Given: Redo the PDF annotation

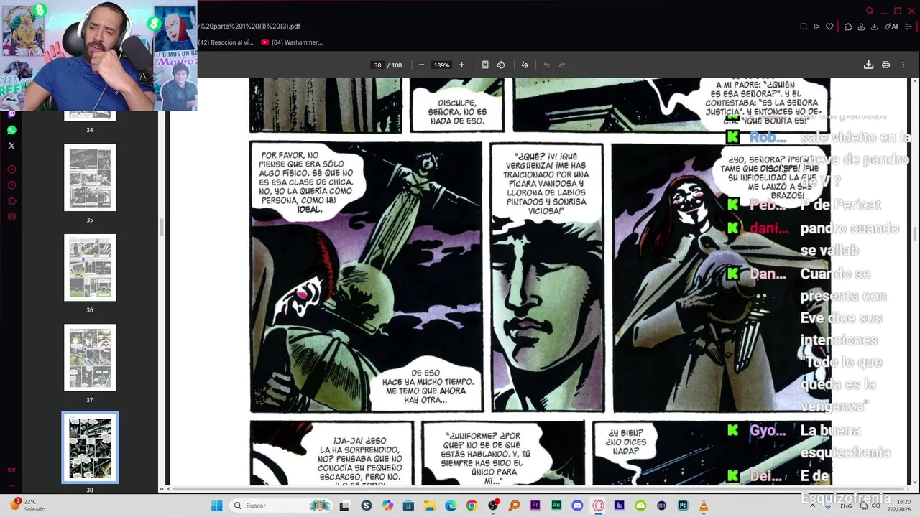Looking at the screenshot, I should tap(562, 65).
